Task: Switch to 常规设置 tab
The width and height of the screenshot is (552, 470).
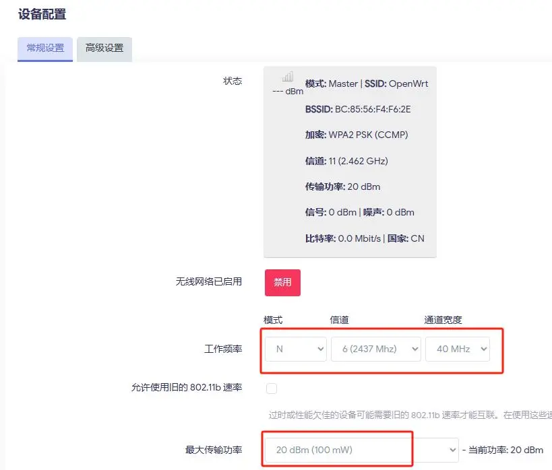Action: (x=45, y=49)
